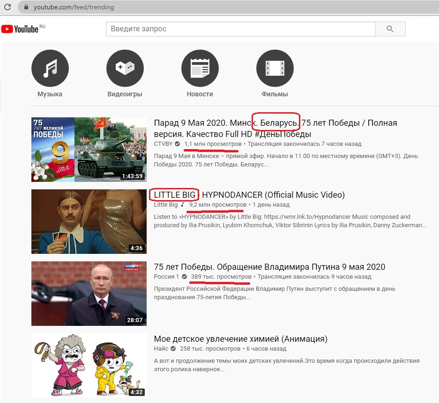Image resolution: width=439 pixels, height=403 pixels.
Task: Click the Музыка label
Action: click(50, 94)
